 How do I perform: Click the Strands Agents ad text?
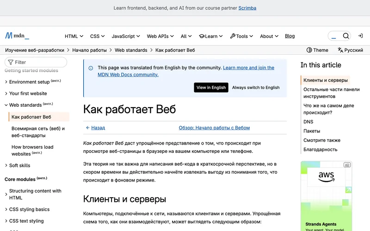tap(321, 224)
